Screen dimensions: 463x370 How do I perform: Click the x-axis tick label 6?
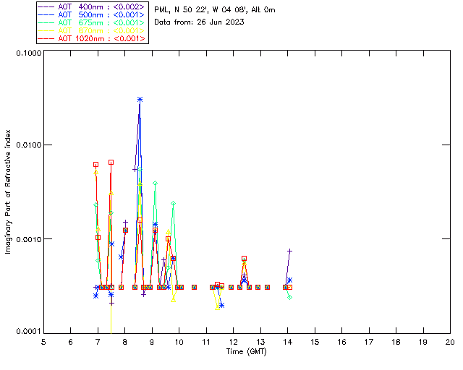tap(71, 342)
